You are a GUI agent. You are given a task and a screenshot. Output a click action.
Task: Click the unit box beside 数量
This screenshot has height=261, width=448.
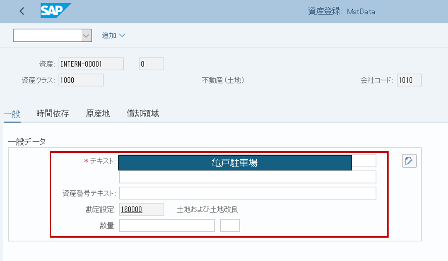[230, 226]
